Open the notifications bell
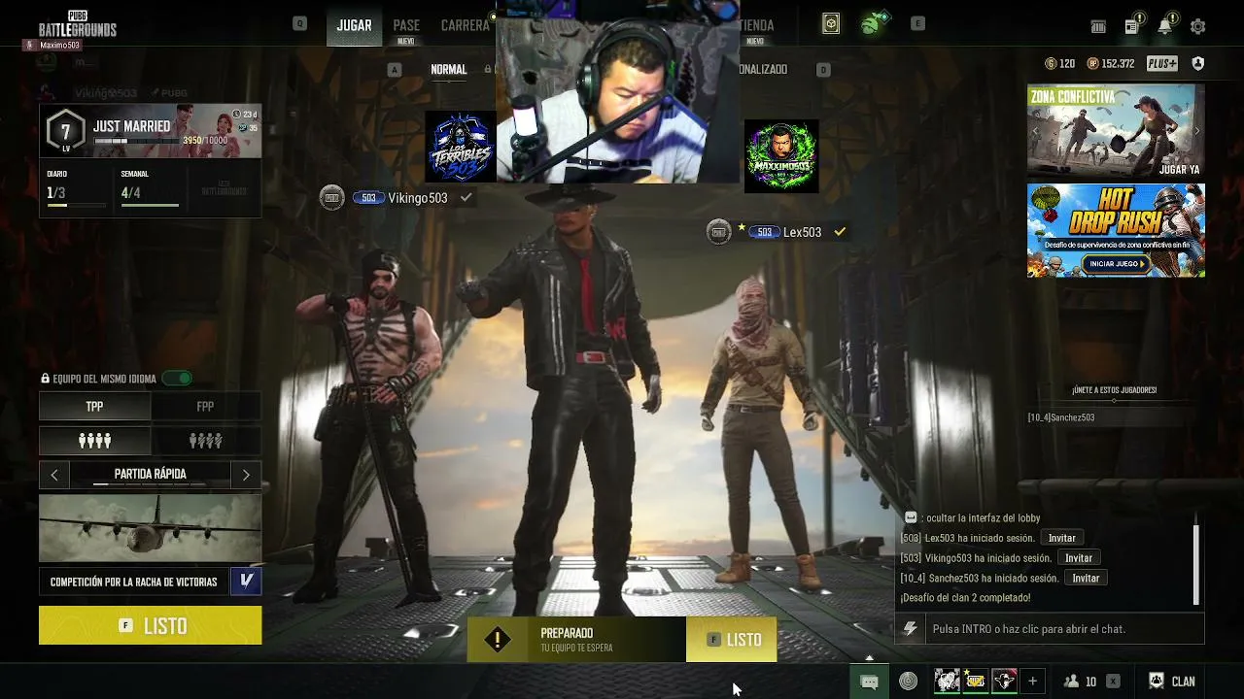 tap(1164, 26)
